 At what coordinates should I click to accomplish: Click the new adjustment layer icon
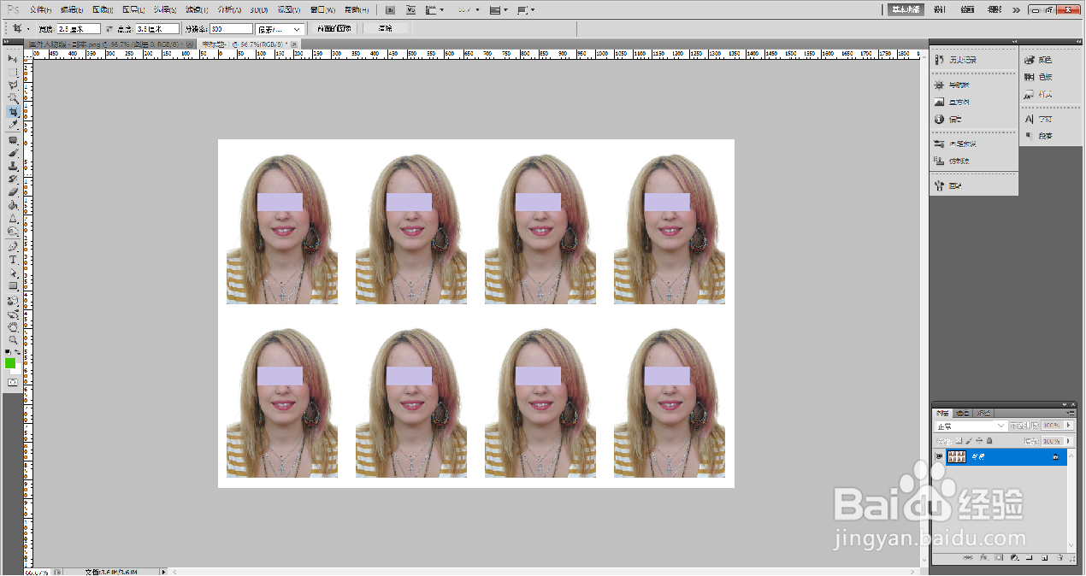[x=1014, y=558]
